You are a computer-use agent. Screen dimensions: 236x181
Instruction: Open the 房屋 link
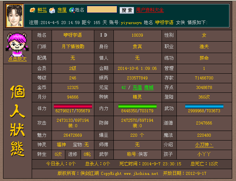62,10
